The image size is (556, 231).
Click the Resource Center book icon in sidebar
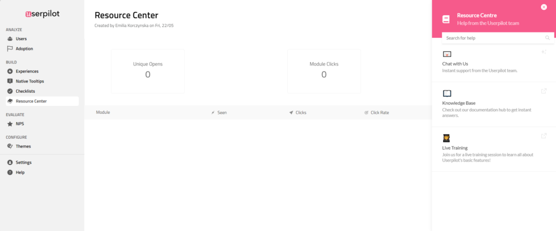click(x=10, y=101)
